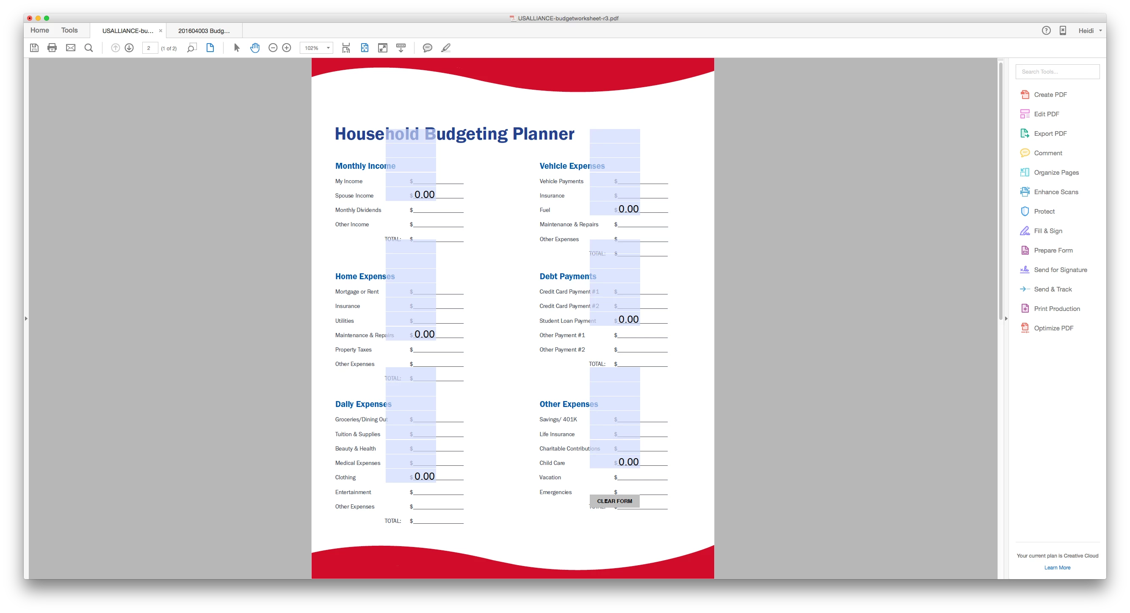Add a sticky note comment
Viewport: 1130px width, 613px height.
pyautogui.click(x=427, y=48)
